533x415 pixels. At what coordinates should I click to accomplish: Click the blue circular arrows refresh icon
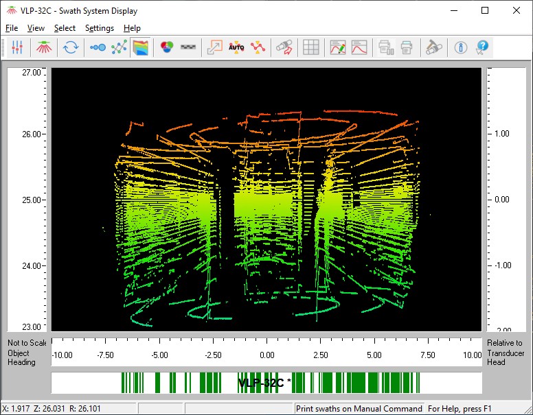click(70, 47)
